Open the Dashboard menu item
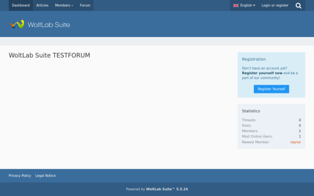 21,5
